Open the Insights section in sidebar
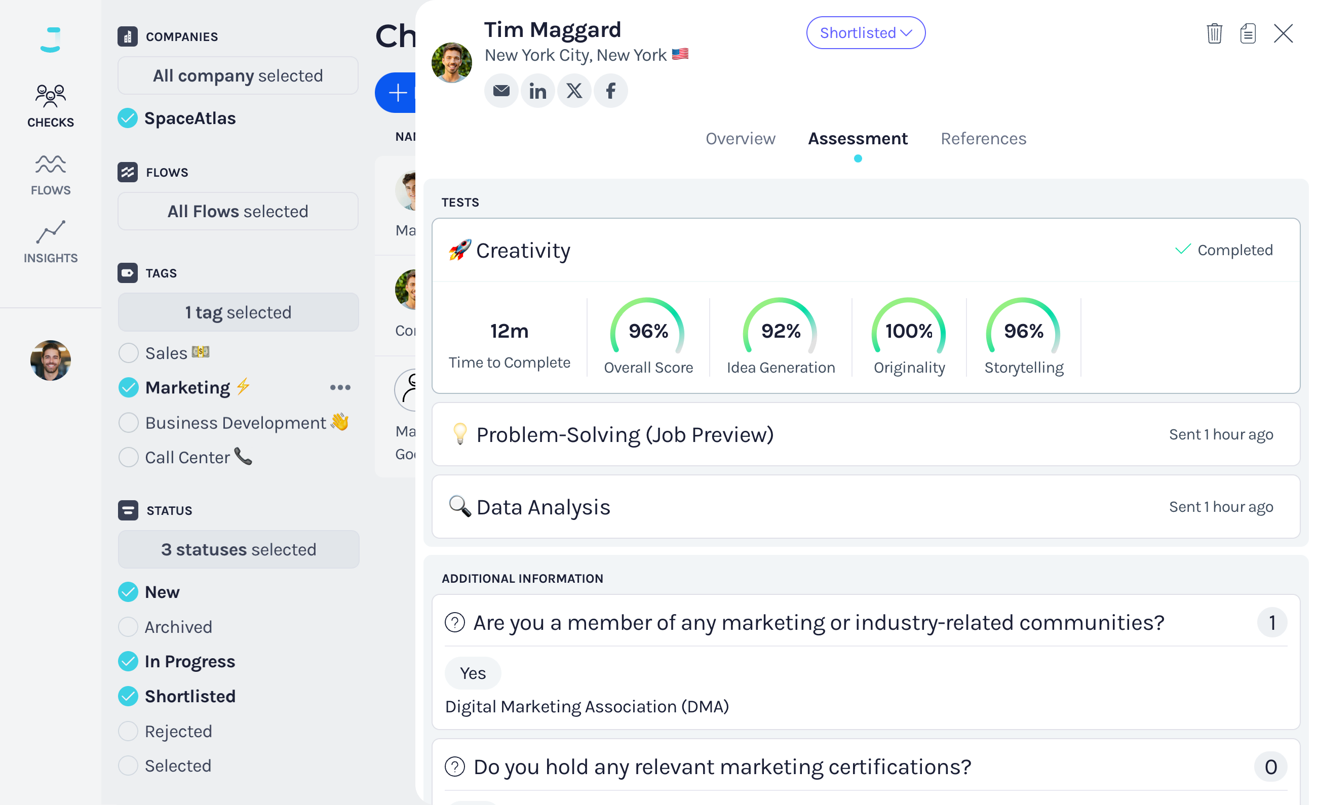Screen dimensions: 1317x805 (50, 241)
